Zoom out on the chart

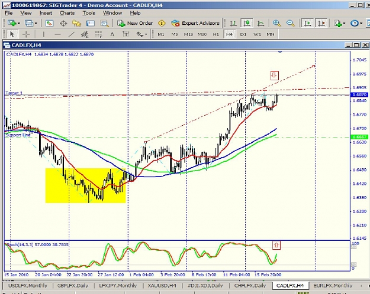pos(290,23)
